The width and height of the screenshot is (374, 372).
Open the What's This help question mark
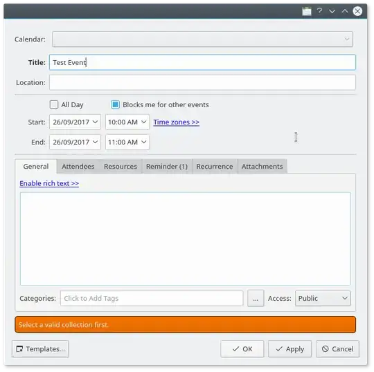319,11
